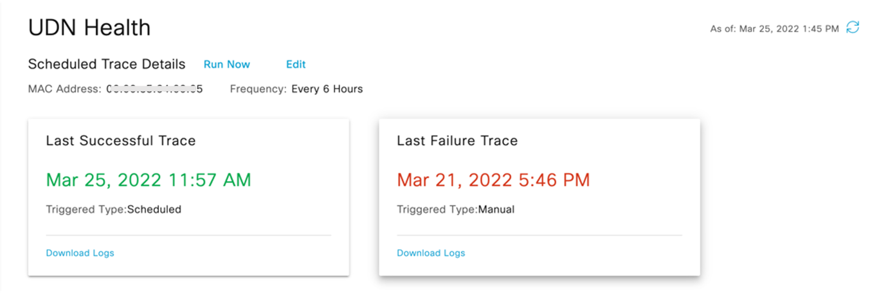Download logs for Last Successful Trace
This screenshot has width=888, height=296.
[x=80, y=253]
